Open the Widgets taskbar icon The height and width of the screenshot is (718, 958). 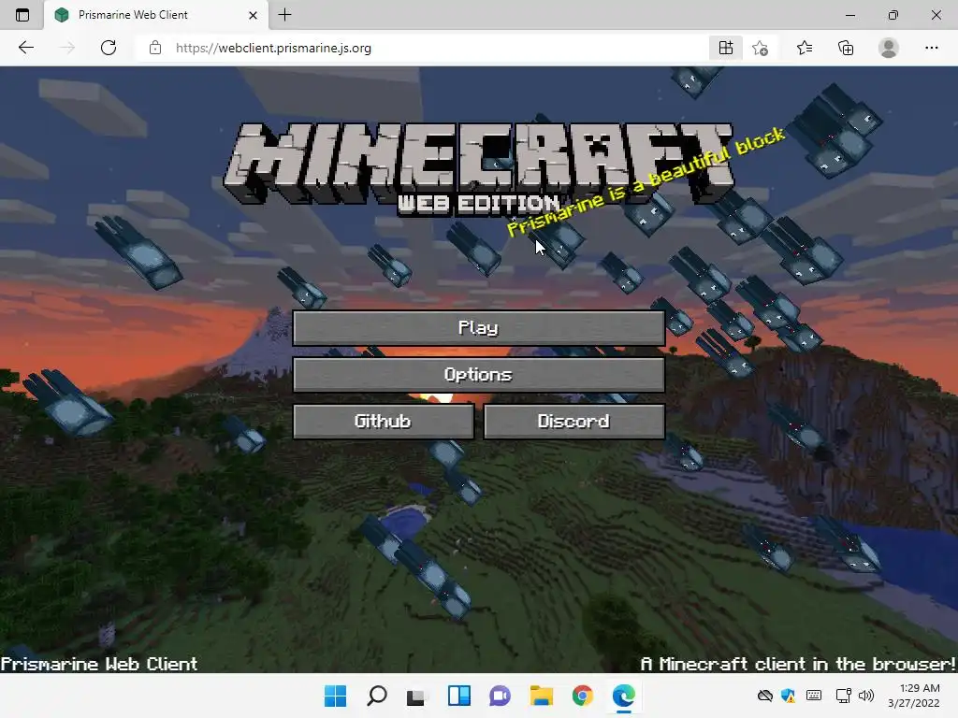pyautogui.click(x=458, y=696)
